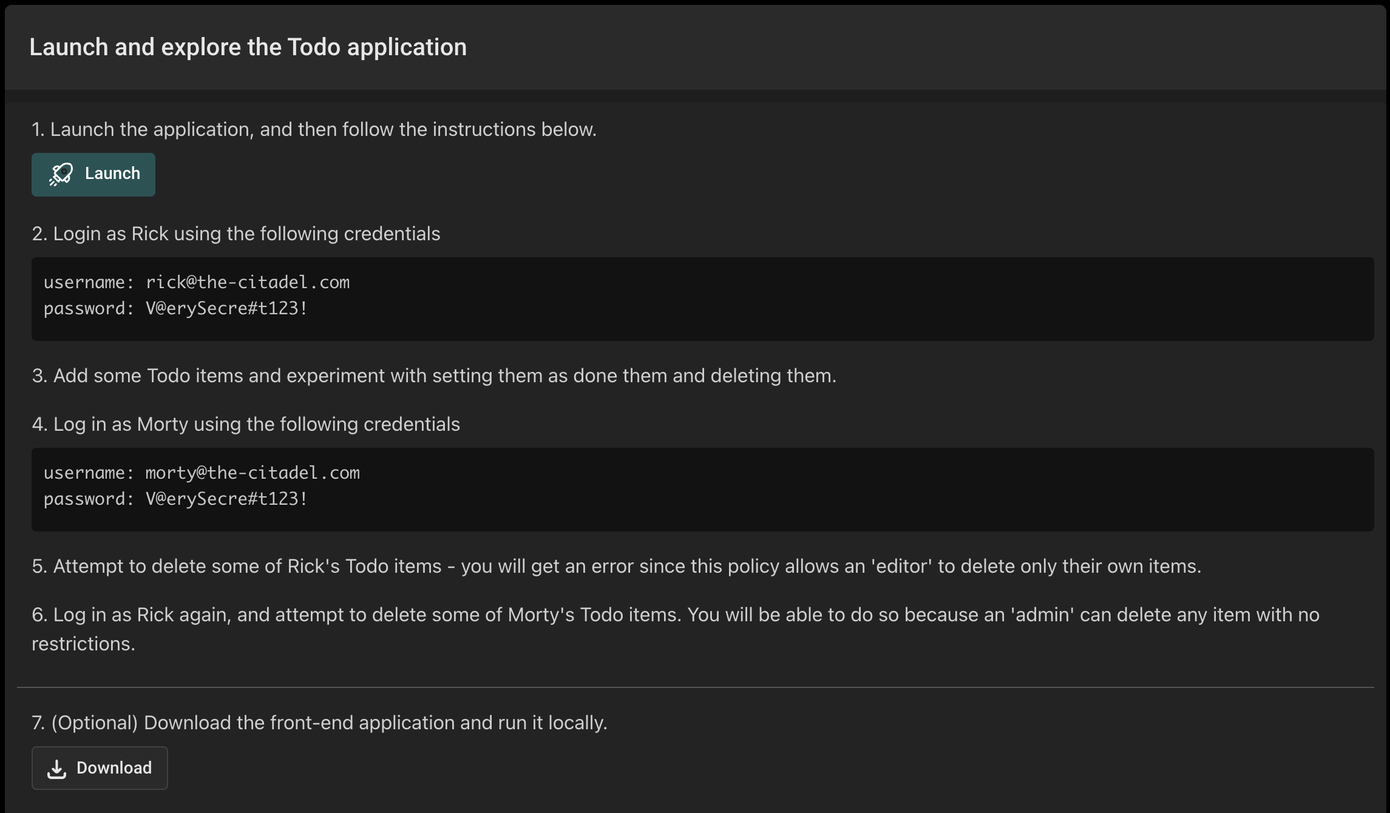Click the 'Login as Rick' instruction
This screenshot has width=1390, height=813.
(236, 234)
